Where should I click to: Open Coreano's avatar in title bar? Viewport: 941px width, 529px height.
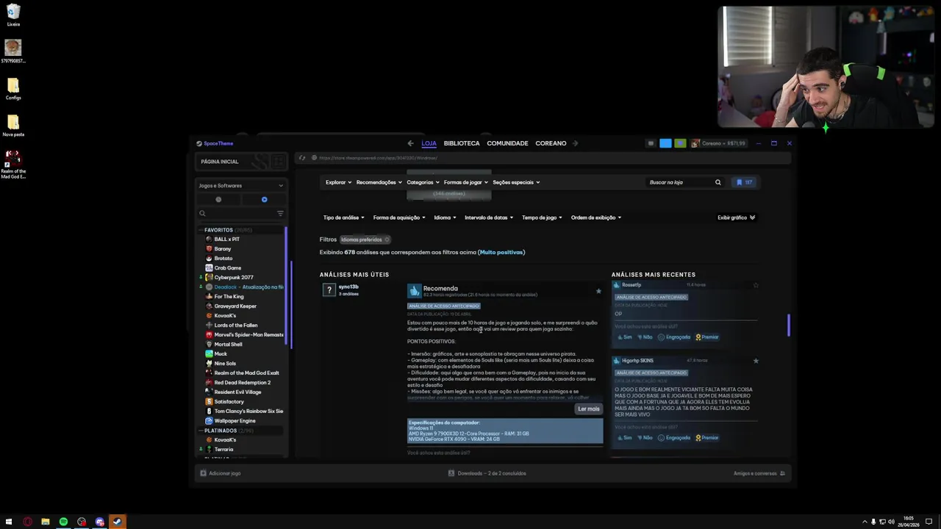pyautogui.click(x=695, y=143)
